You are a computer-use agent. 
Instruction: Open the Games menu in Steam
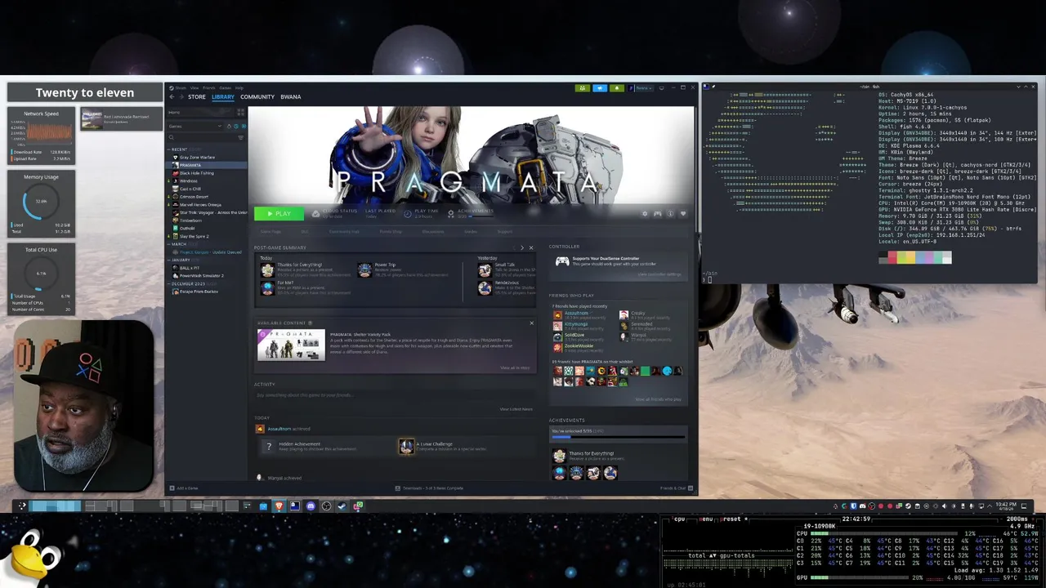tap(226, 88)
